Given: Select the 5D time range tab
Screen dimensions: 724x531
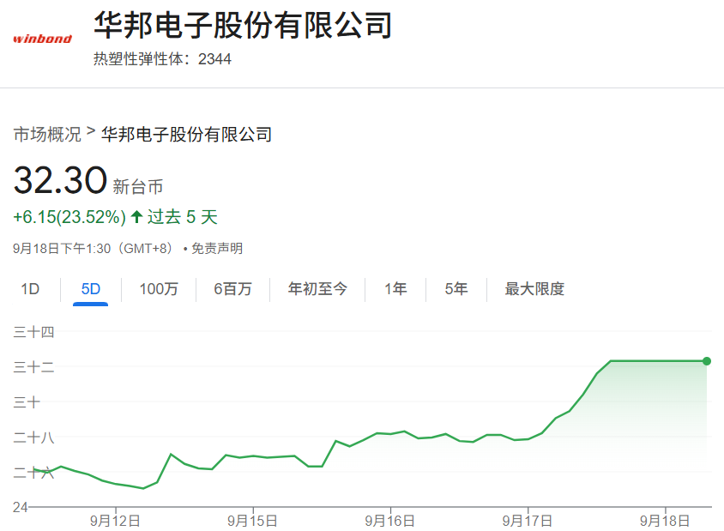Looking at the screenshot, I should (91, 289).
